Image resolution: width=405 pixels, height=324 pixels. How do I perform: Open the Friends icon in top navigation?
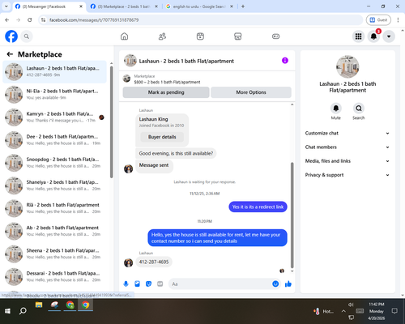(162, 36)
